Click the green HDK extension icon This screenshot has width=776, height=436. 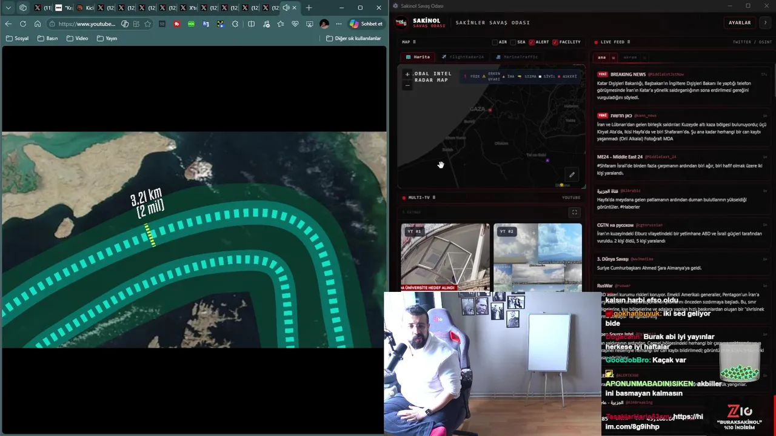[x=192, y=24]
